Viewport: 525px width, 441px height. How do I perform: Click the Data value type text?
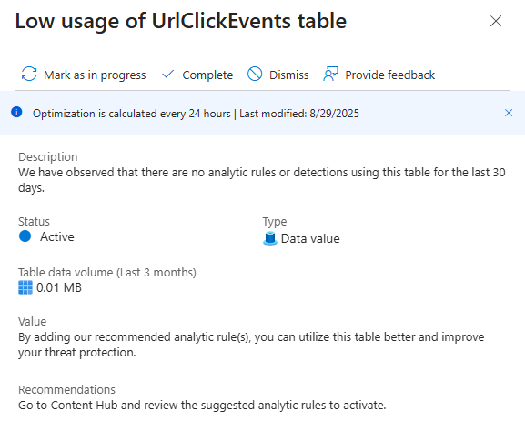coord(310,238)
